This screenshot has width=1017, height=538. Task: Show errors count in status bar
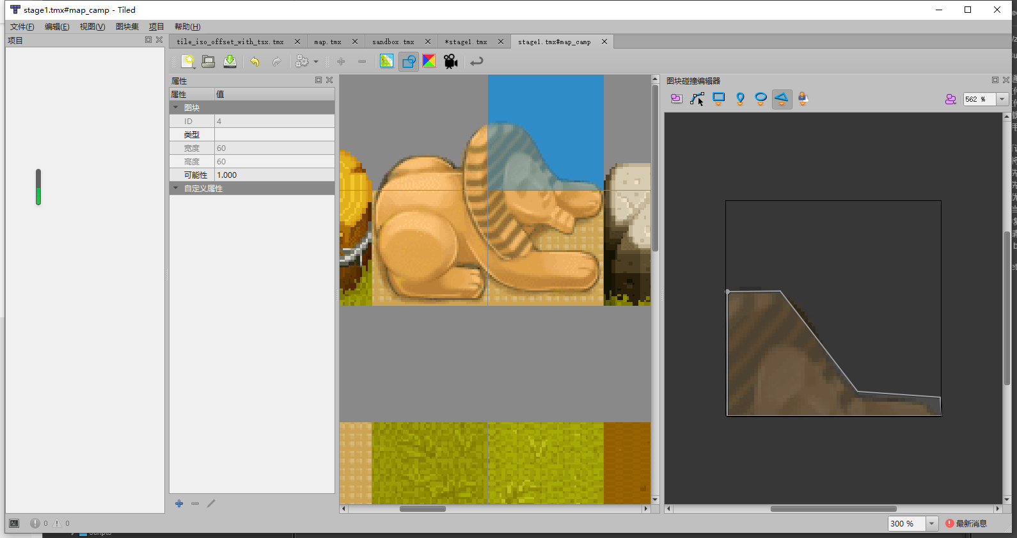tap(39, 523)
